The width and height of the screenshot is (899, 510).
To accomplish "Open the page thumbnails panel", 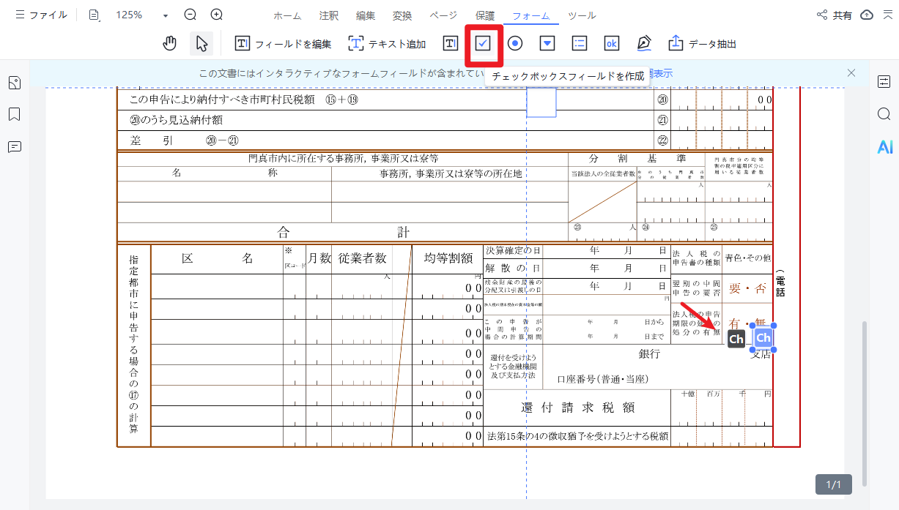I will click(x=14, y=83).
